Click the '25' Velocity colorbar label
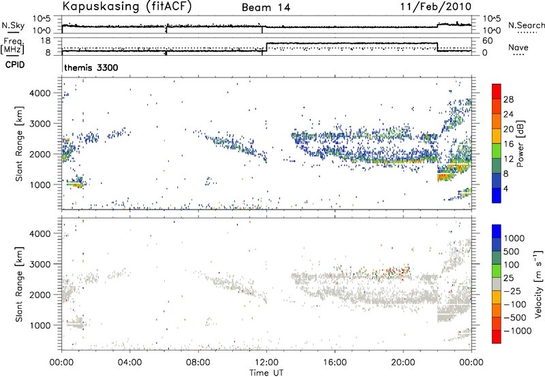Image resolution: width=545 pixels, height=377 pixels. [x=508, y=278]
